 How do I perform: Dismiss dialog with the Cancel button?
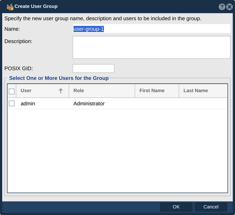click(211, 207)
